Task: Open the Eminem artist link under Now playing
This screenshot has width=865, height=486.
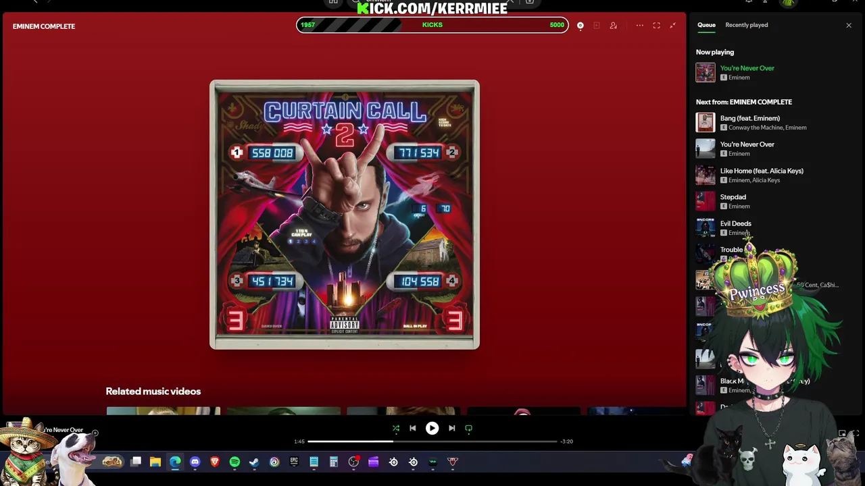Action: coord(739,78)
